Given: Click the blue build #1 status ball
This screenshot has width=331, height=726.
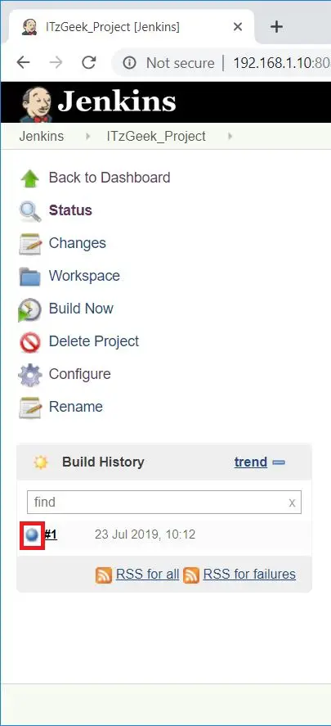Looking at the screenshot, I should [x=32, y=535].
